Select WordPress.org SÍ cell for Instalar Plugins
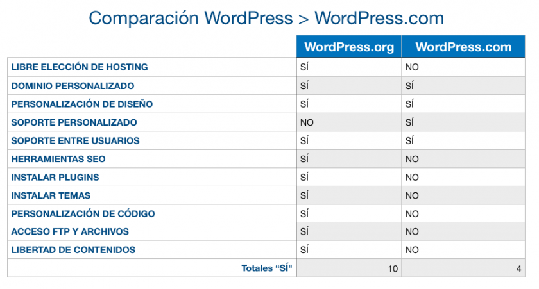Viewport: 539px width, 289px height. pyautogui.click(x=349, y=177)
